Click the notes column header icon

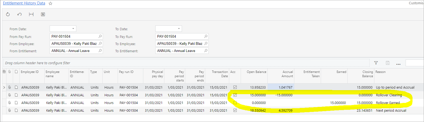16,72
